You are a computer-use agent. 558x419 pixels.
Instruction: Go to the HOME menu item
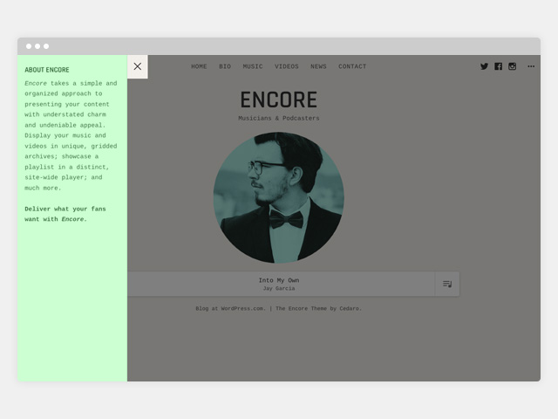199,66
